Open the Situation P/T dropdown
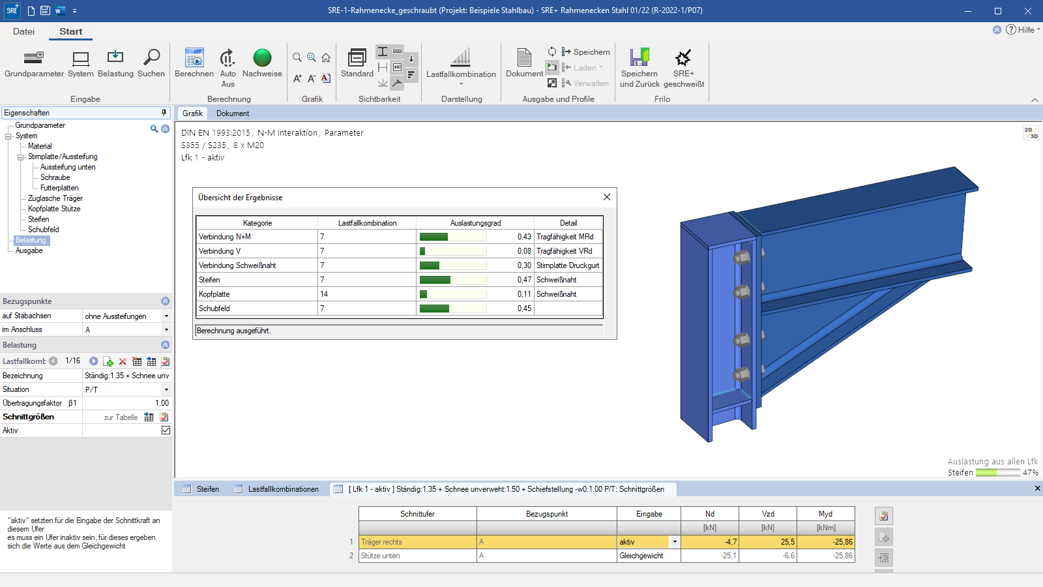The image size is (1043, 587). point(166,390)
